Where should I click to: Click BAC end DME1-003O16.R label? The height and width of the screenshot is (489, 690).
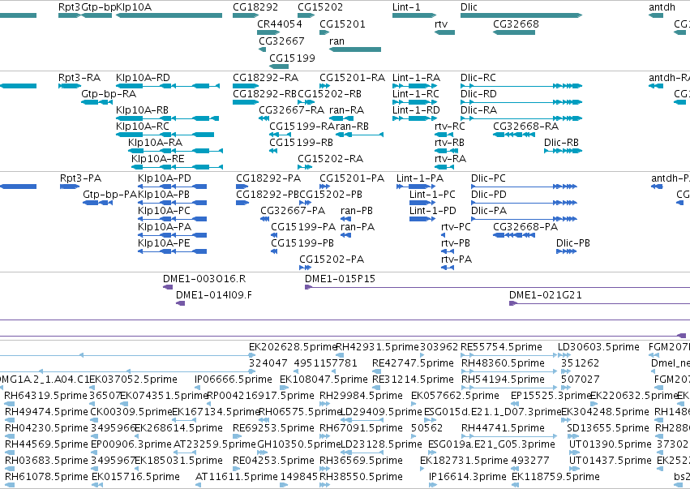tap(204, 279)
